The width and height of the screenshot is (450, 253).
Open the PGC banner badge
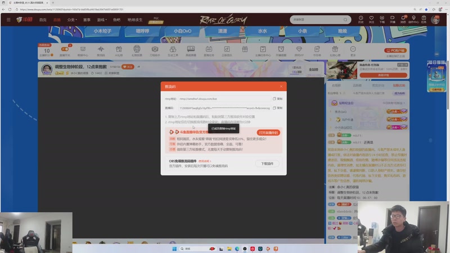156,20
